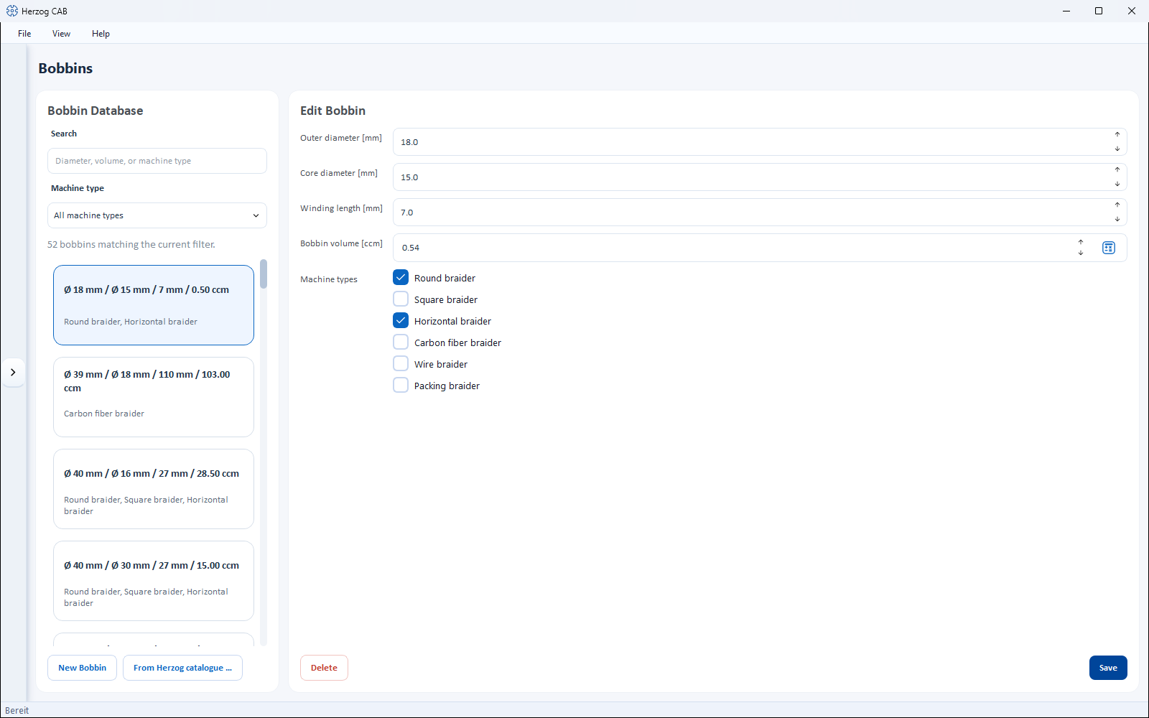
Task: Select the Ø 18 mm / 0.50 ccm bobbin card
Action: click(154, 305)
